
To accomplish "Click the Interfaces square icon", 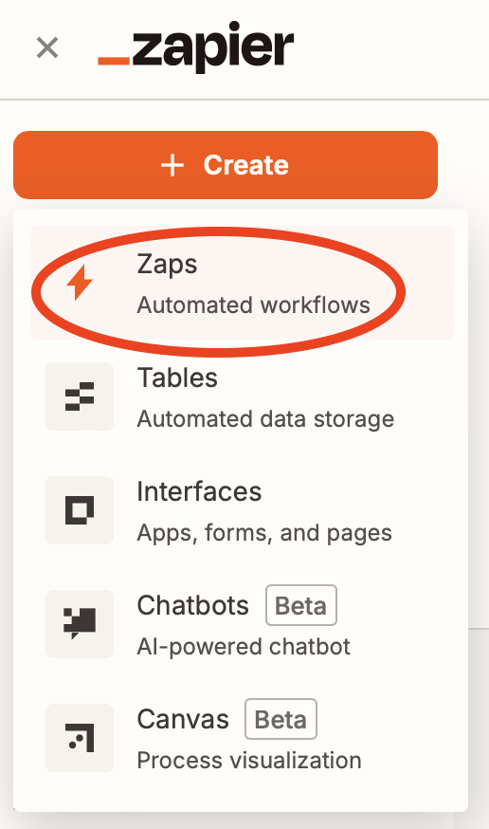I will 80,510.
